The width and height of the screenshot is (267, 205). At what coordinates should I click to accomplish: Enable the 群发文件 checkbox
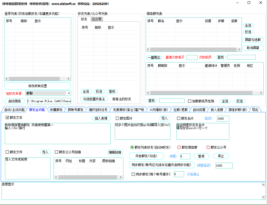tap(7, 152)
